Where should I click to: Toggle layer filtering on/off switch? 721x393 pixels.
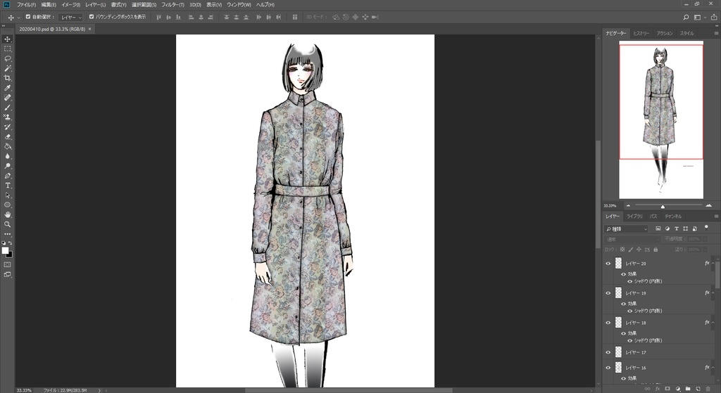(706, 228)
